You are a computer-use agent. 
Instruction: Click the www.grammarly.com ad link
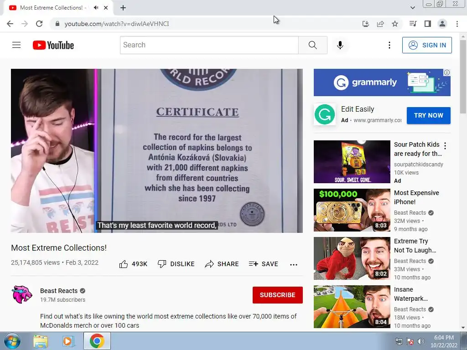pyautogui.click(x=377, y=120)
